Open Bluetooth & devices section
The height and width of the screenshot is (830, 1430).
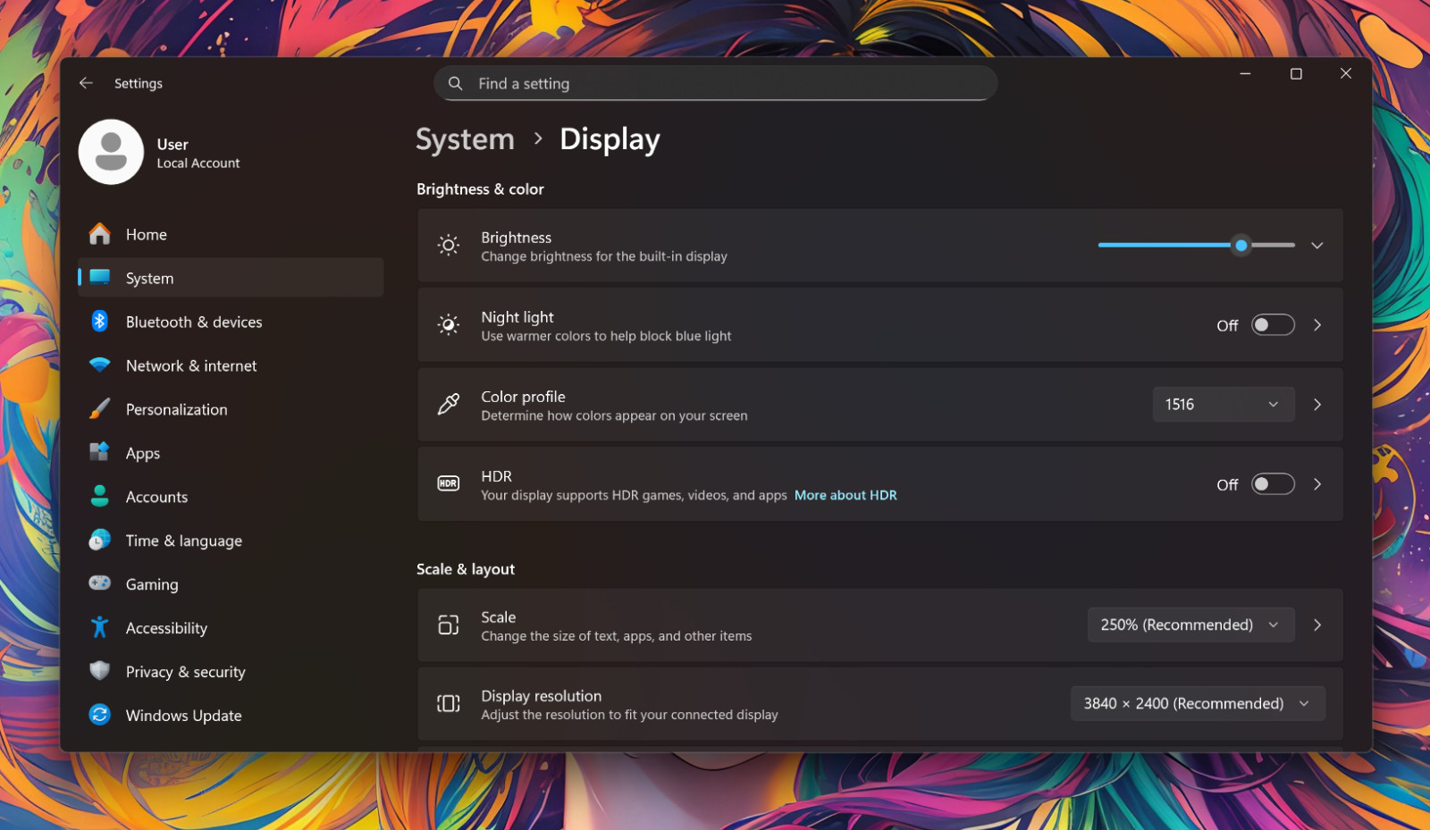tap(231, 322)
